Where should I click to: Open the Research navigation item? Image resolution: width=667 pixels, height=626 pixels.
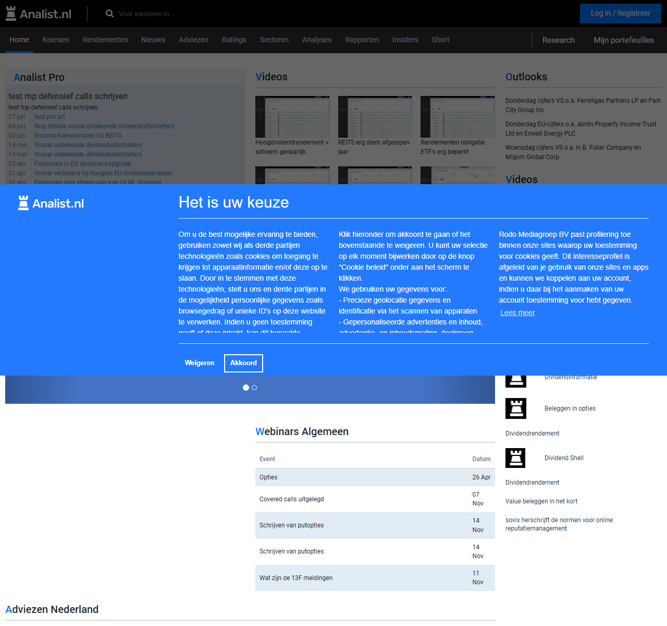[558, 40]
